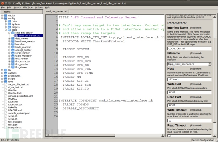The height and width of the screenshot is (142, 218).
Task: Select the cmd_tlm_server.txt editor tab
Action: 57,11
